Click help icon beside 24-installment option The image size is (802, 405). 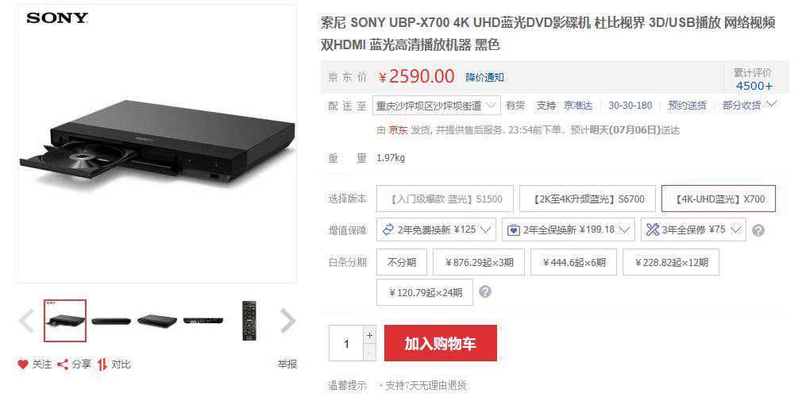point(485,292)
